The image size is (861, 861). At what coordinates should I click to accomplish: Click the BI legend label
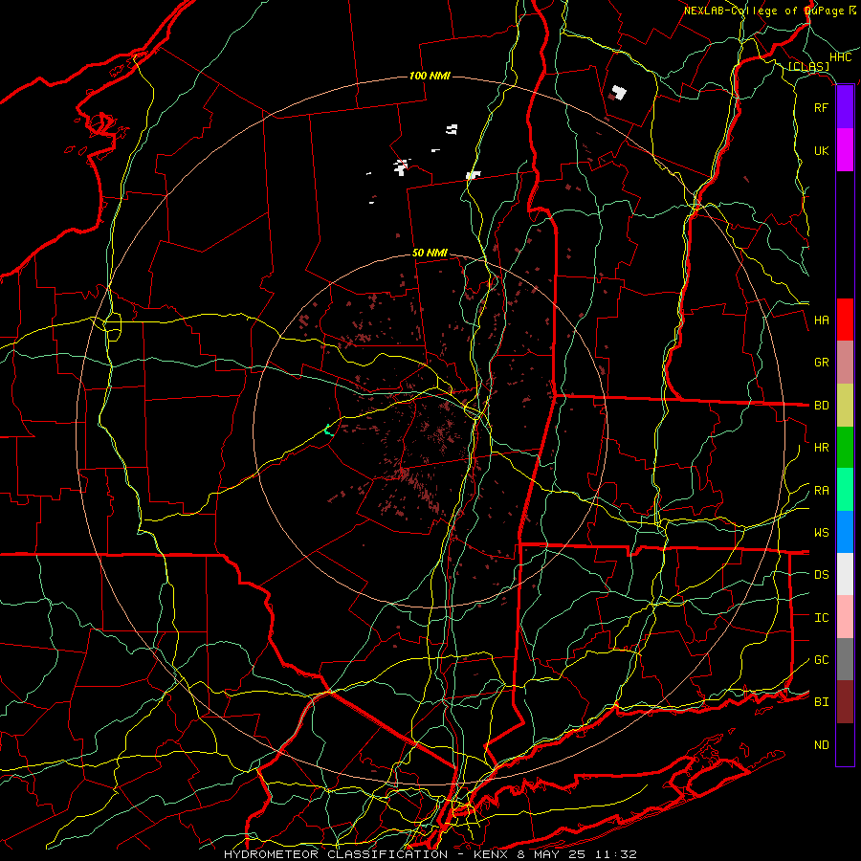click(821, 702)
